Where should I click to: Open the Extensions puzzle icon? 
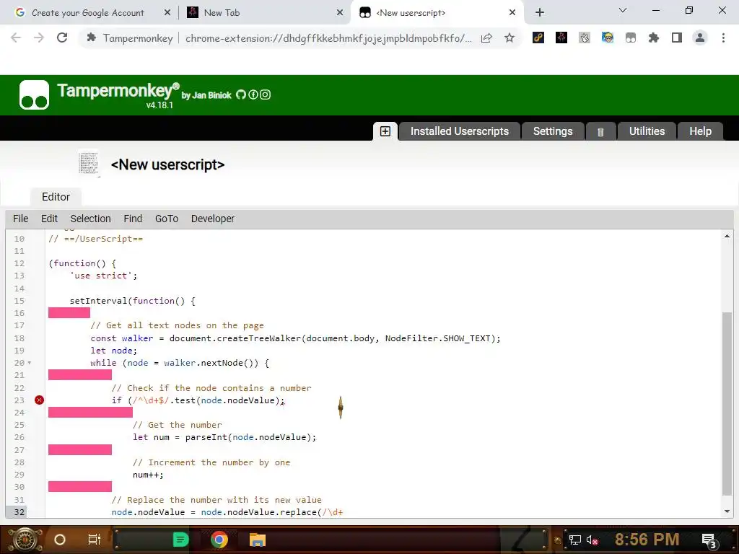pyautogui.click(x=653, y=38)
